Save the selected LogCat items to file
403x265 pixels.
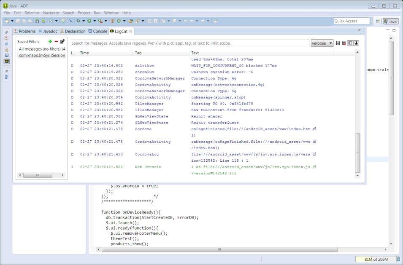click(x=338, y=43)
